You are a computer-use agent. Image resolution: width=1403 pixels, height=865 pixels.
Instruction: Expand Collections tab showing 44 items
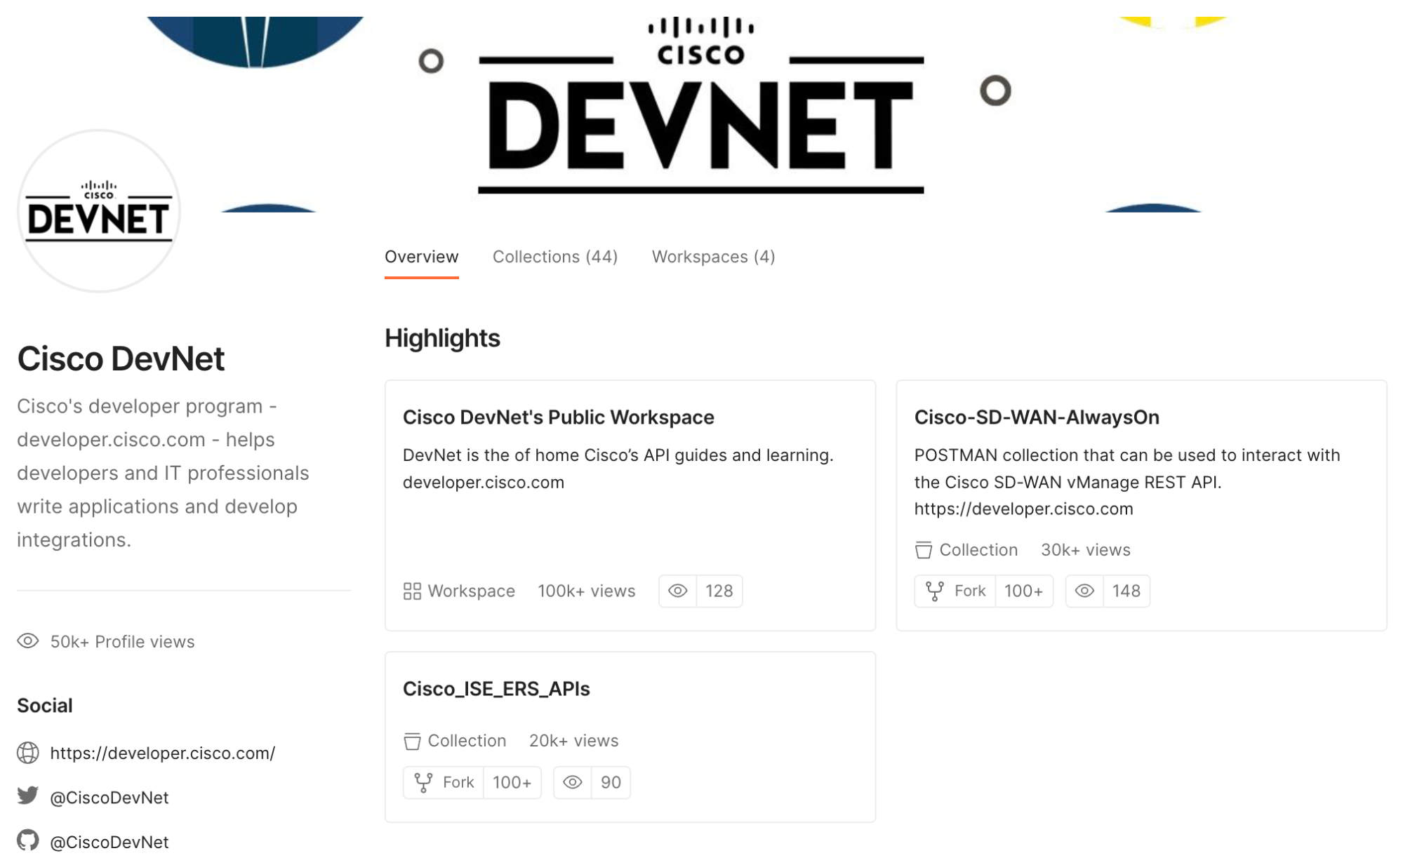tap(555, 256)
